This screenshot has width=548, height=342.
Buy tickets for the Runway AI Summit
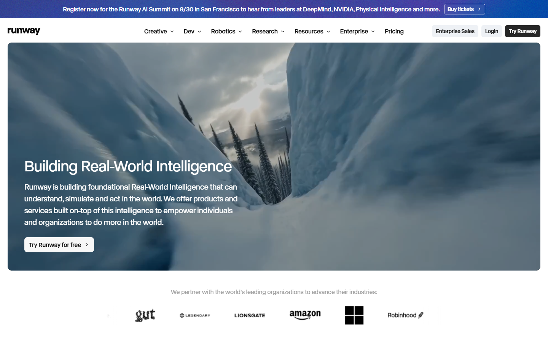coord(465,9)
